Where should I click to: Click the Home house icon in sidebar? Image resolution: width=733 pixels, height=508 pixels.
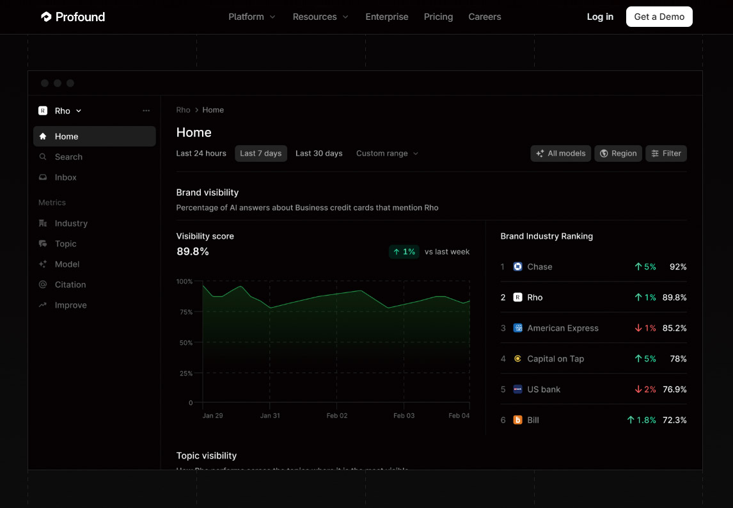(x=43, y=136)
